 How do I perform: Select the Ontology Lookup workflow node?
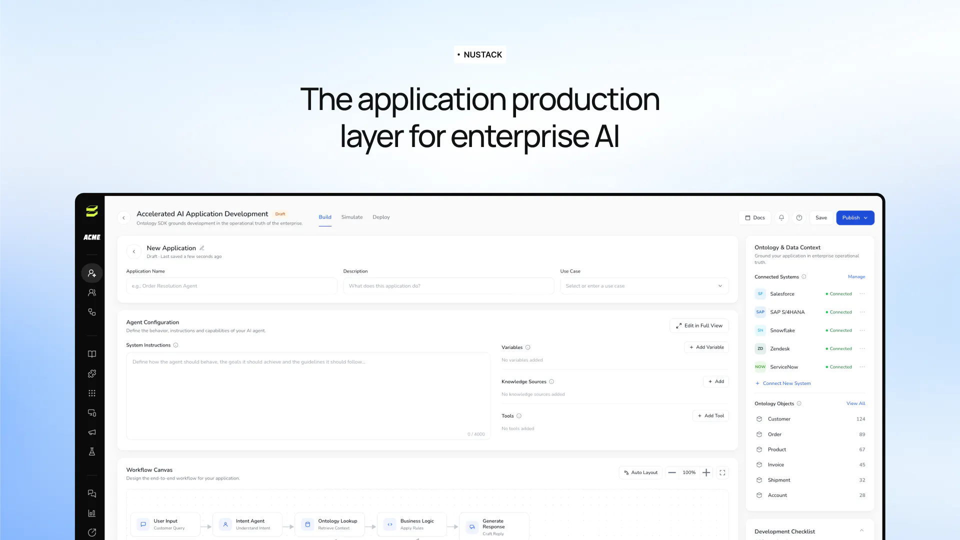coord(329,524)
